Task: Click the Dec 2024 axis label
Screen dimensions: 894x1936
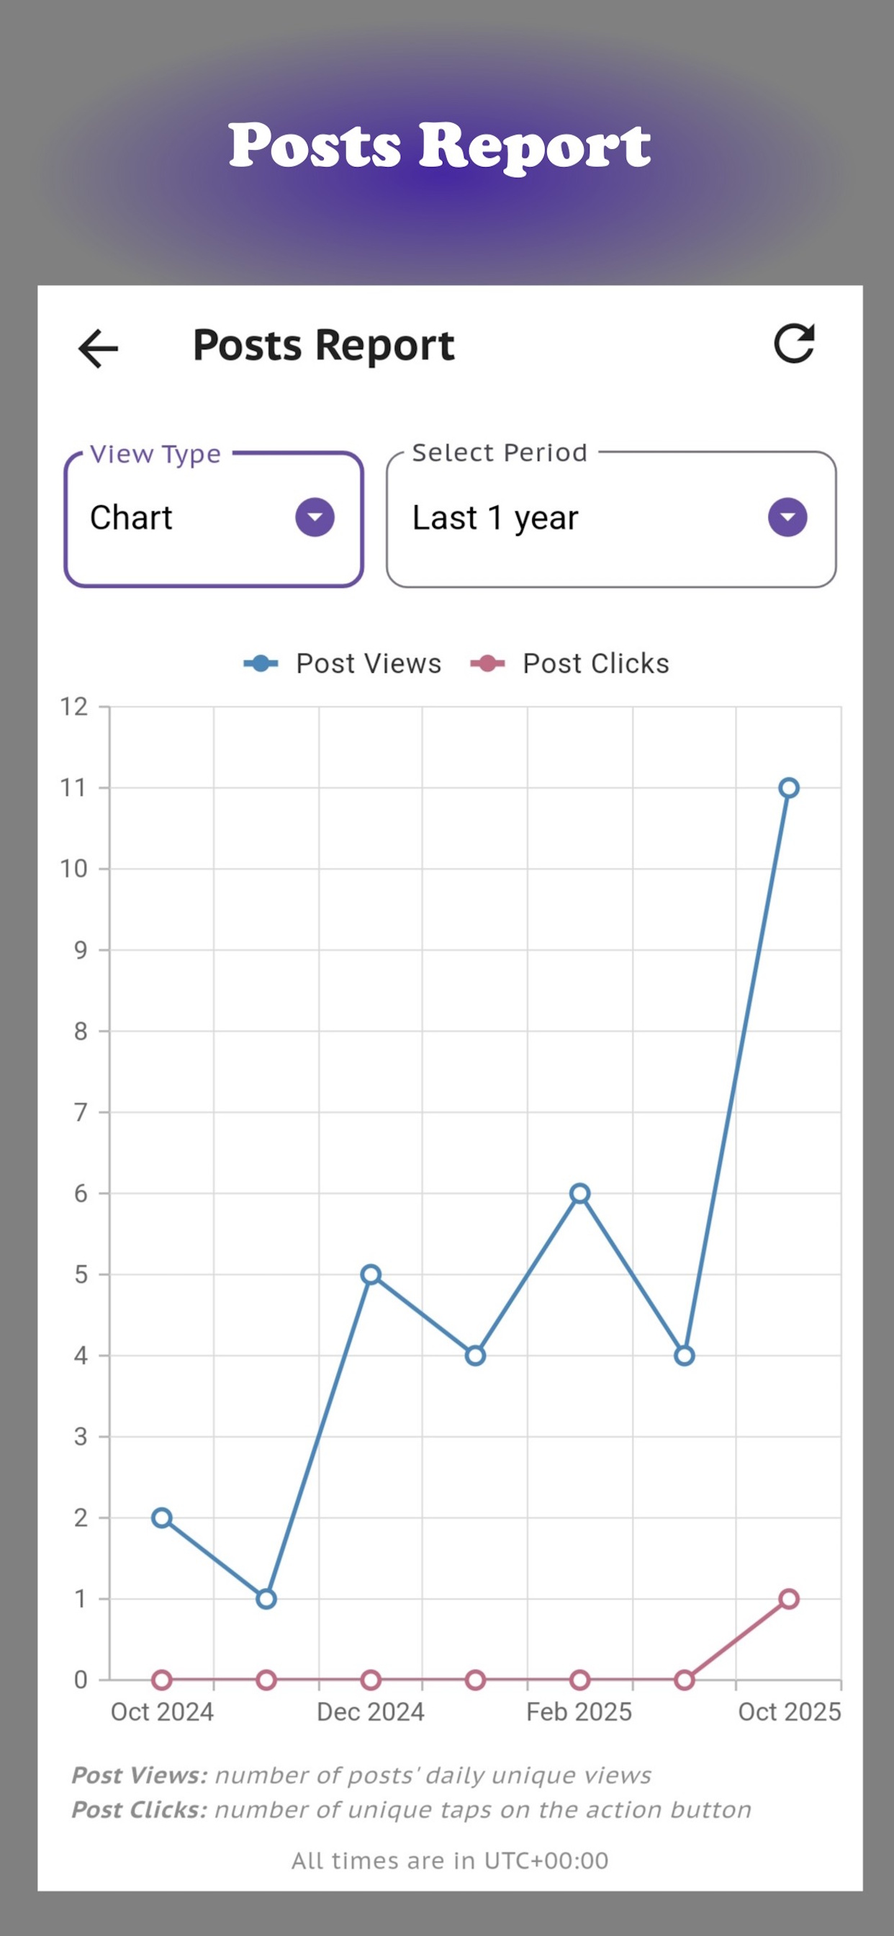Action: (371, 1712)
